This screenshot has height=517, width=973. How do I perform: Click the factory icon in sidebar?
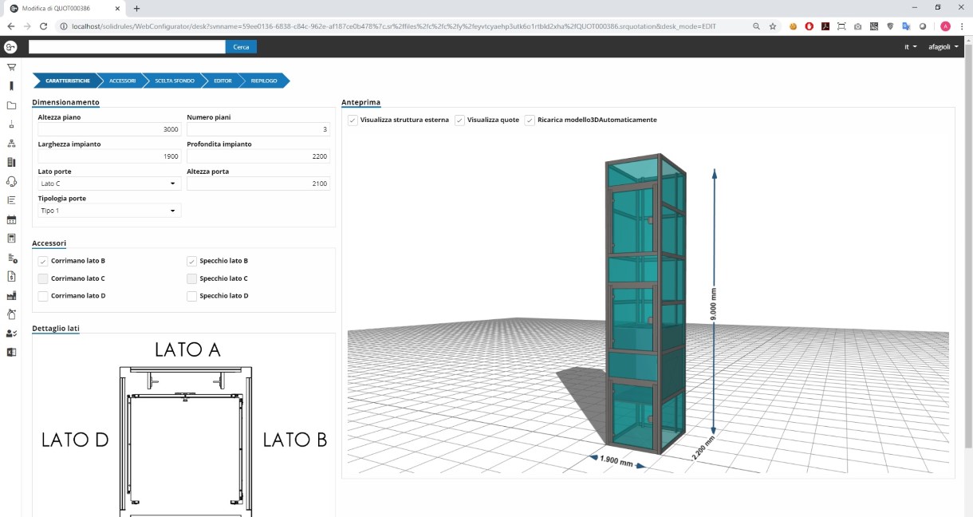tap(11, 295)
